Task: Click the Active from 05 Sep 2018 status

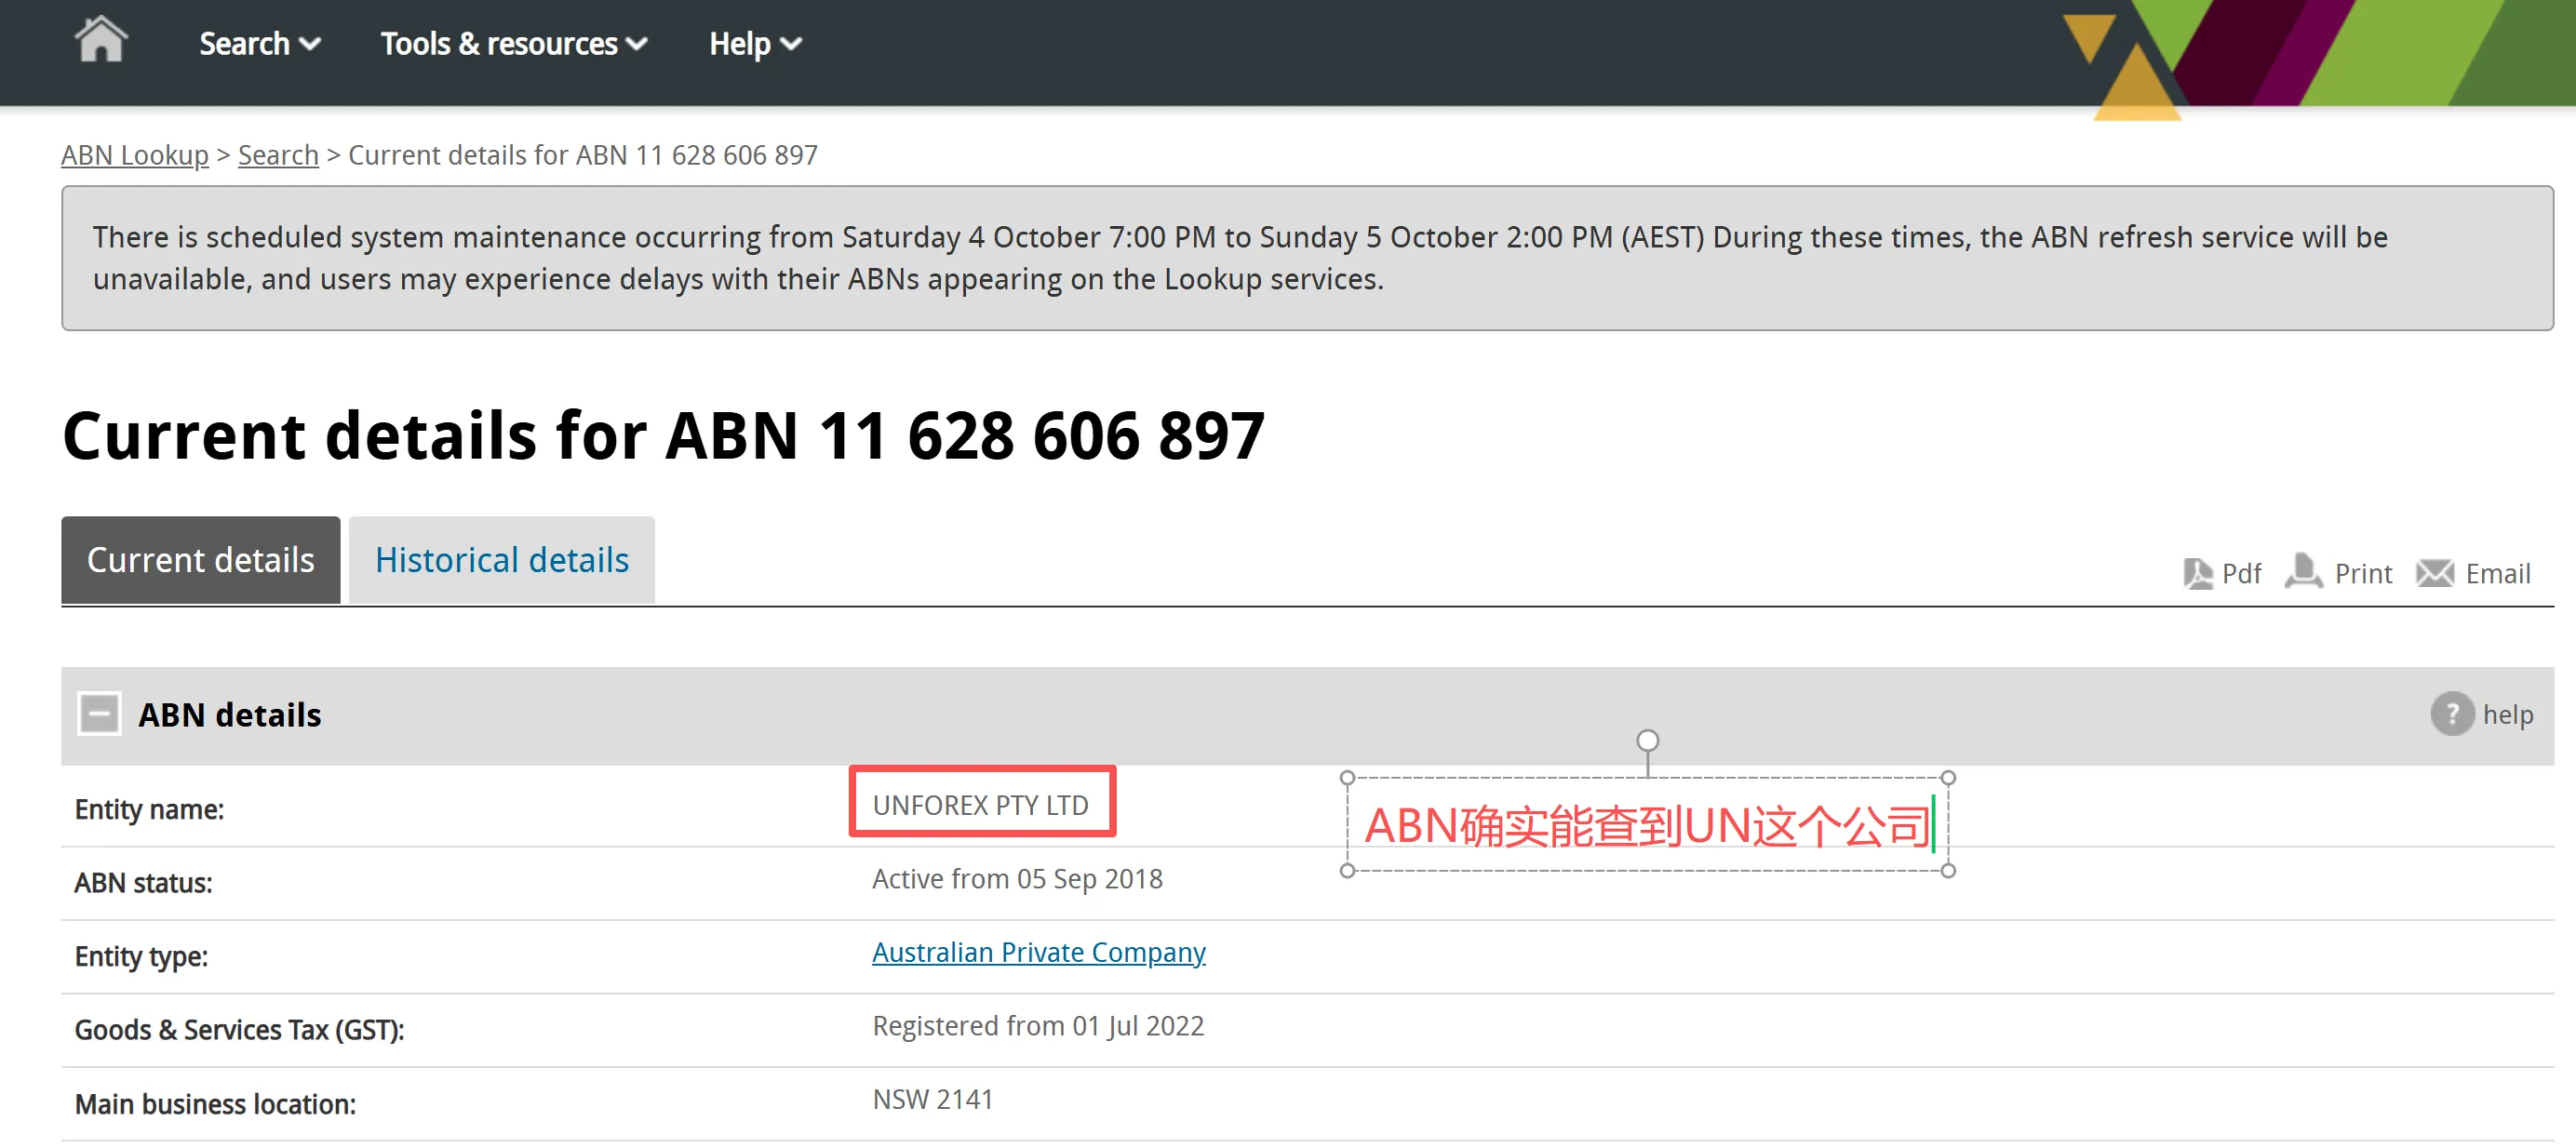Action: [1017, 879]
